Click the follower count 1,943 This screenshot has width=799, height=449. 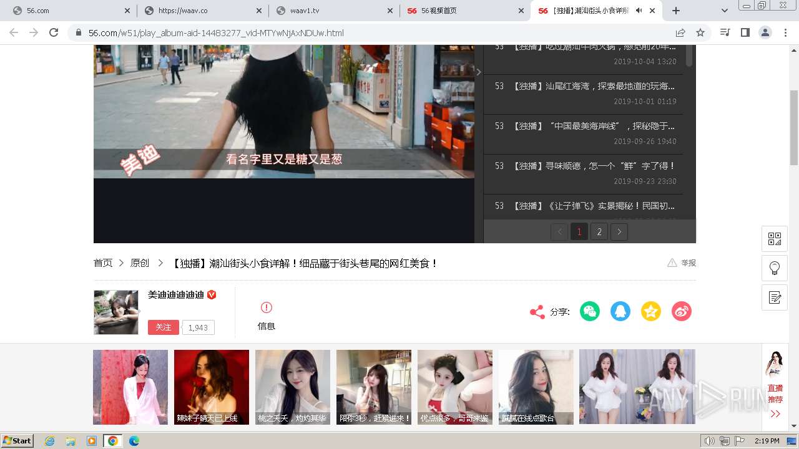[198, 327]
